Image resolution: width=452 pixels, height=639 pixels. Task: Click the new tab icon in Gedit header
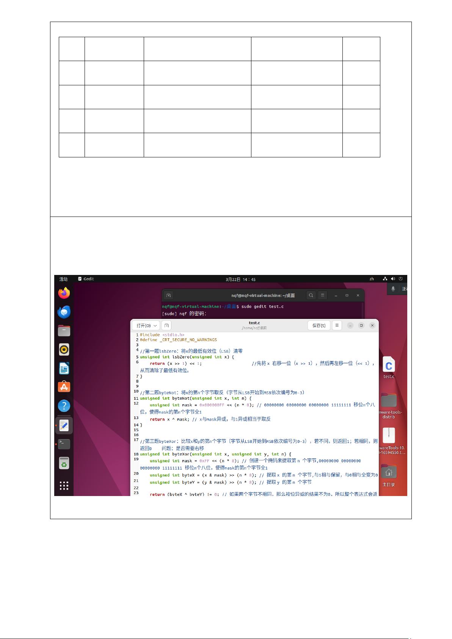pos(166,325)
